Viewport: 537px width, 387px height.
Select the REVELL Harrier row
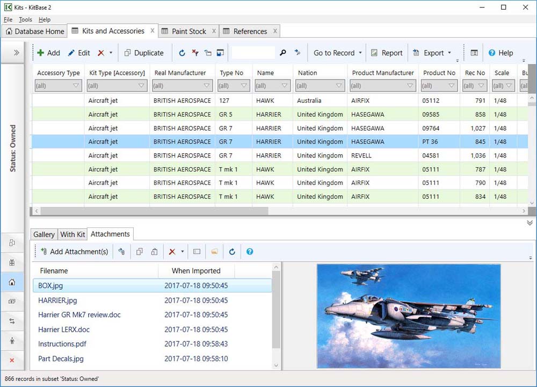point(280,155)
